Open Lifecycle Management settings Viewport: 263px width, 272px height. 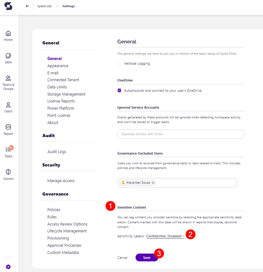click(x=67, y=231)
